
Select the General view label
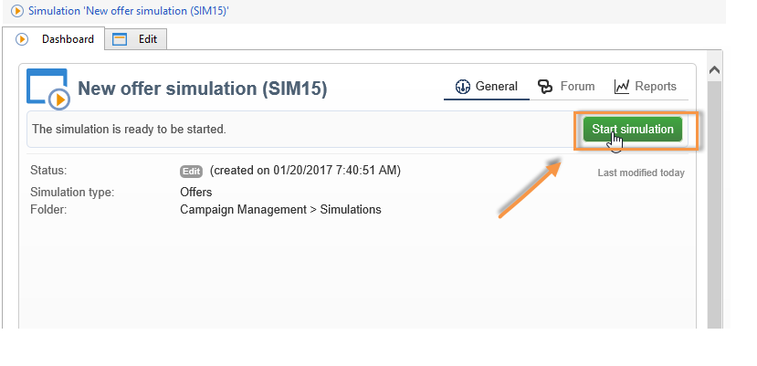point(497,87)
